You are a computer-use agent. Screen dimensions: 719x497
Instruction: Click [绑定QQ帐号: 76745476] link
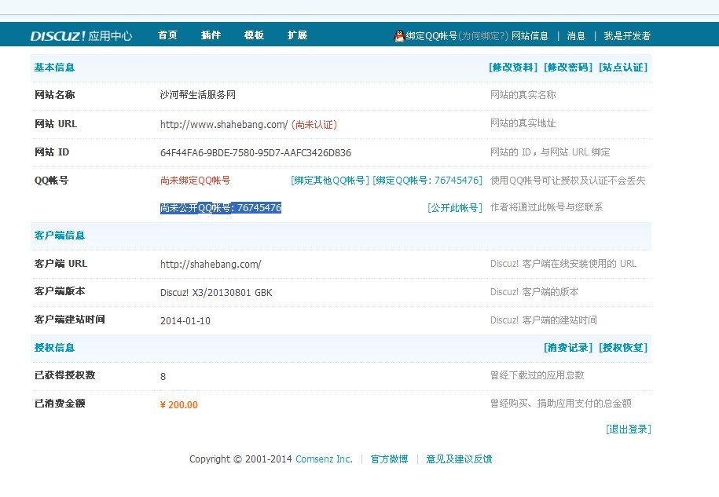pos(427,181)
